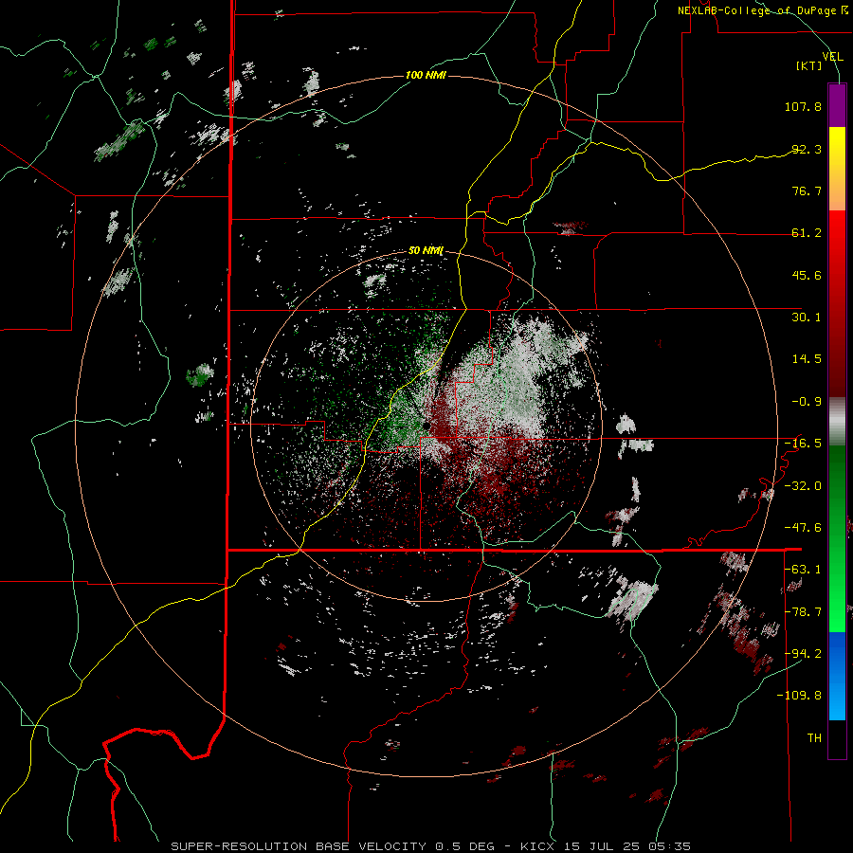The height and width of the screenshot is (853, 853).
Task: Pick the gray segment of velocity color bar
Action: click(837, 422)
